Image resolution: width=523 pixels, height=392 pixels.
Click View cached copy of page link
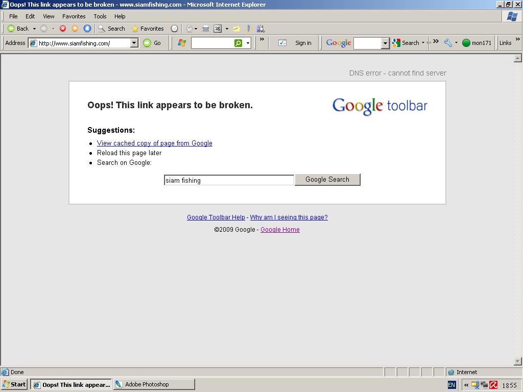pyautogui.click(x=154, y=143)
